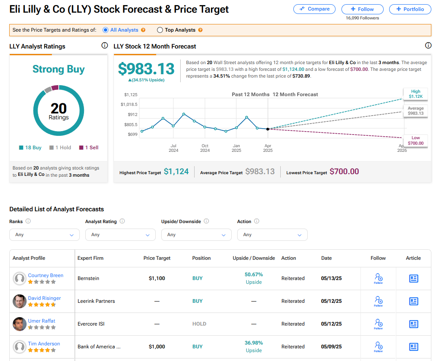Open article icon in Evercore ISI row

414,324
